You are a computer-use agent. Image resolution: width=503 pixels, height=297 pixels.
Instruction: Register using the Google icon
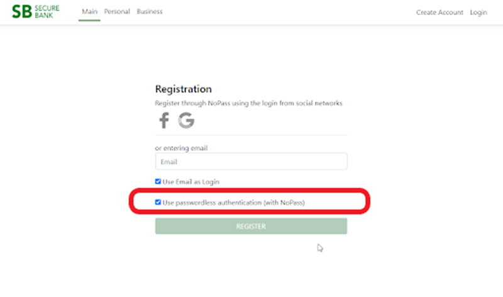(185, 120)
